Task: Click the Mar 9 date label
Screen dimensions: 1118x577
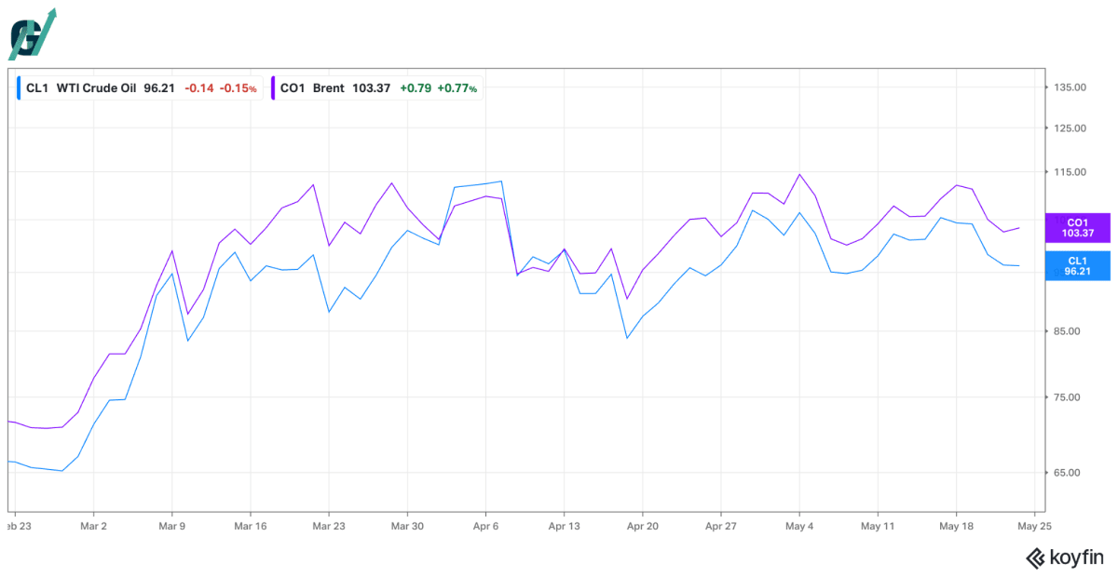Action: click(x=172, y=526)
